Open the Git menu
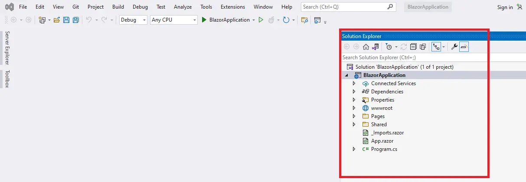The height and width of the screenshot is (182, 526). (76, 7)
